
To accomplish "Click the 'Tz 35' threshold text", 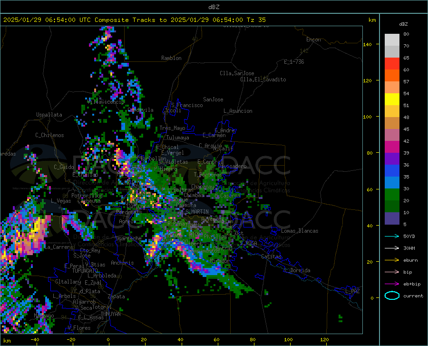I will (x=256, y=20).
